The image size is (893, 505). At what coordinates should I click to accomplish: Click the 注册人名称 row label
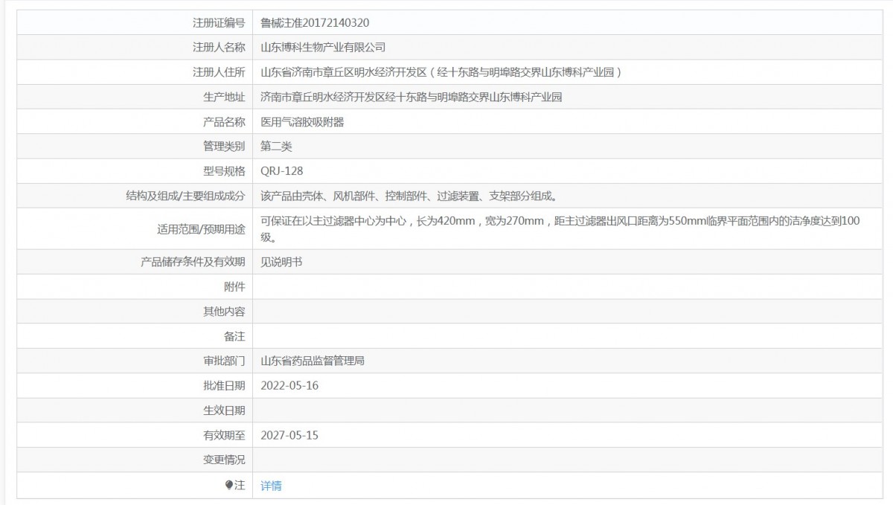coord(219,48)
